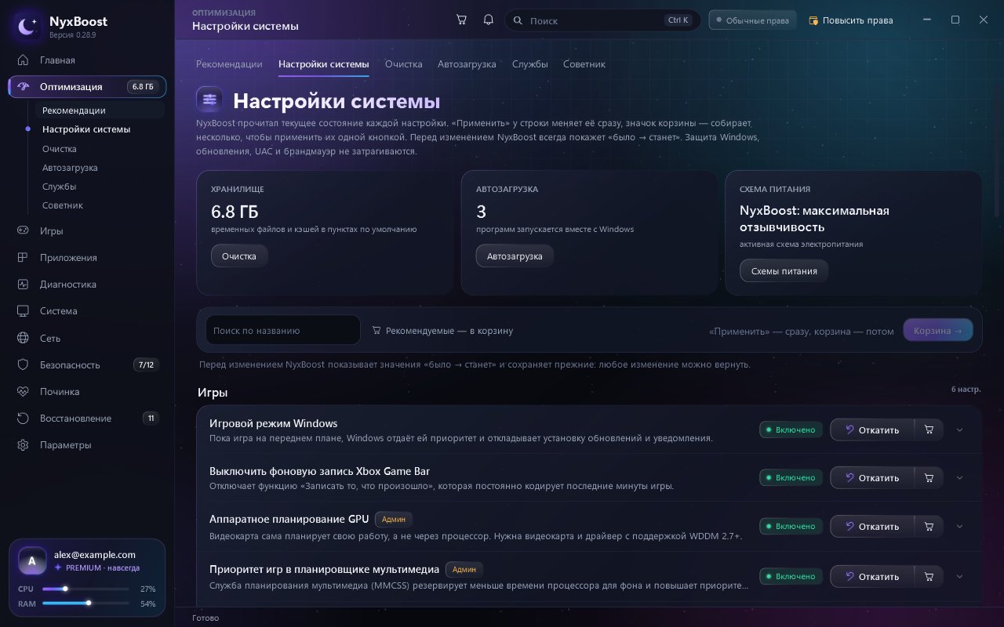The width and height of the screenshot is (1004, 627).
Task: Open notifications bell in top bar
Action: click(x=488, y=20)
